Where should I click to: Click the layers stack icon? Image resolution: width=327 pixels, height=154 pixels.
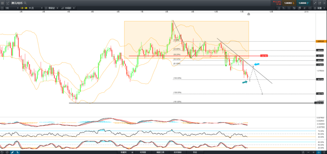tap(299, 8)
